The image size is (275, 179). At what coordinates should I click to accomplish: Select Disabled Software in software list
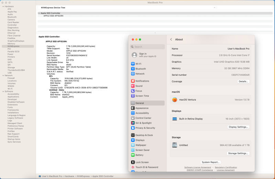pos(16,102)
